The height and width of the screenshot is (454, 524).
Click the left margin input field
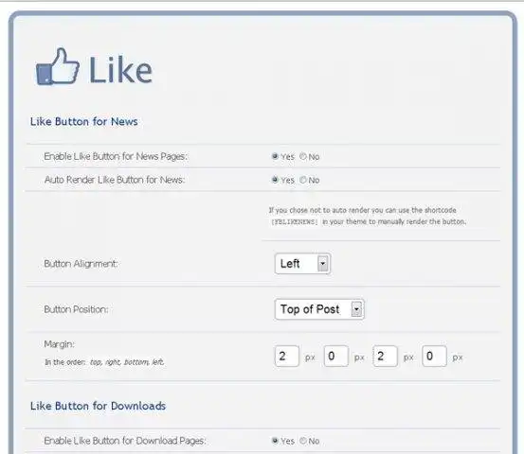434,357
